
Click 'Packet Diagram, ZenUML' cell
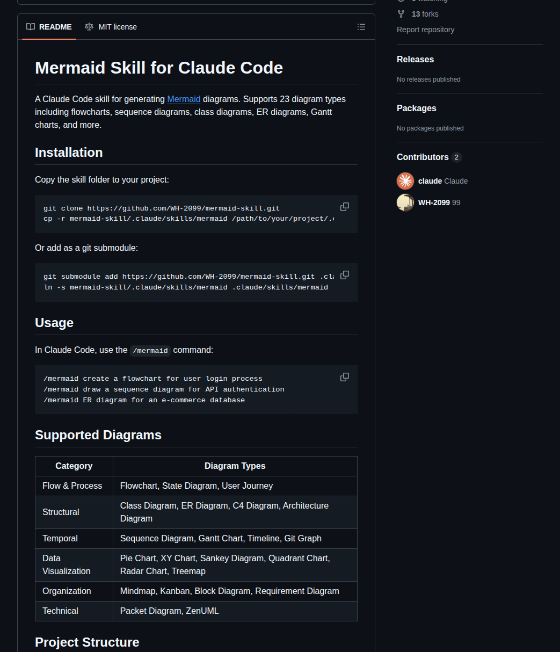[x=235, y=611]
